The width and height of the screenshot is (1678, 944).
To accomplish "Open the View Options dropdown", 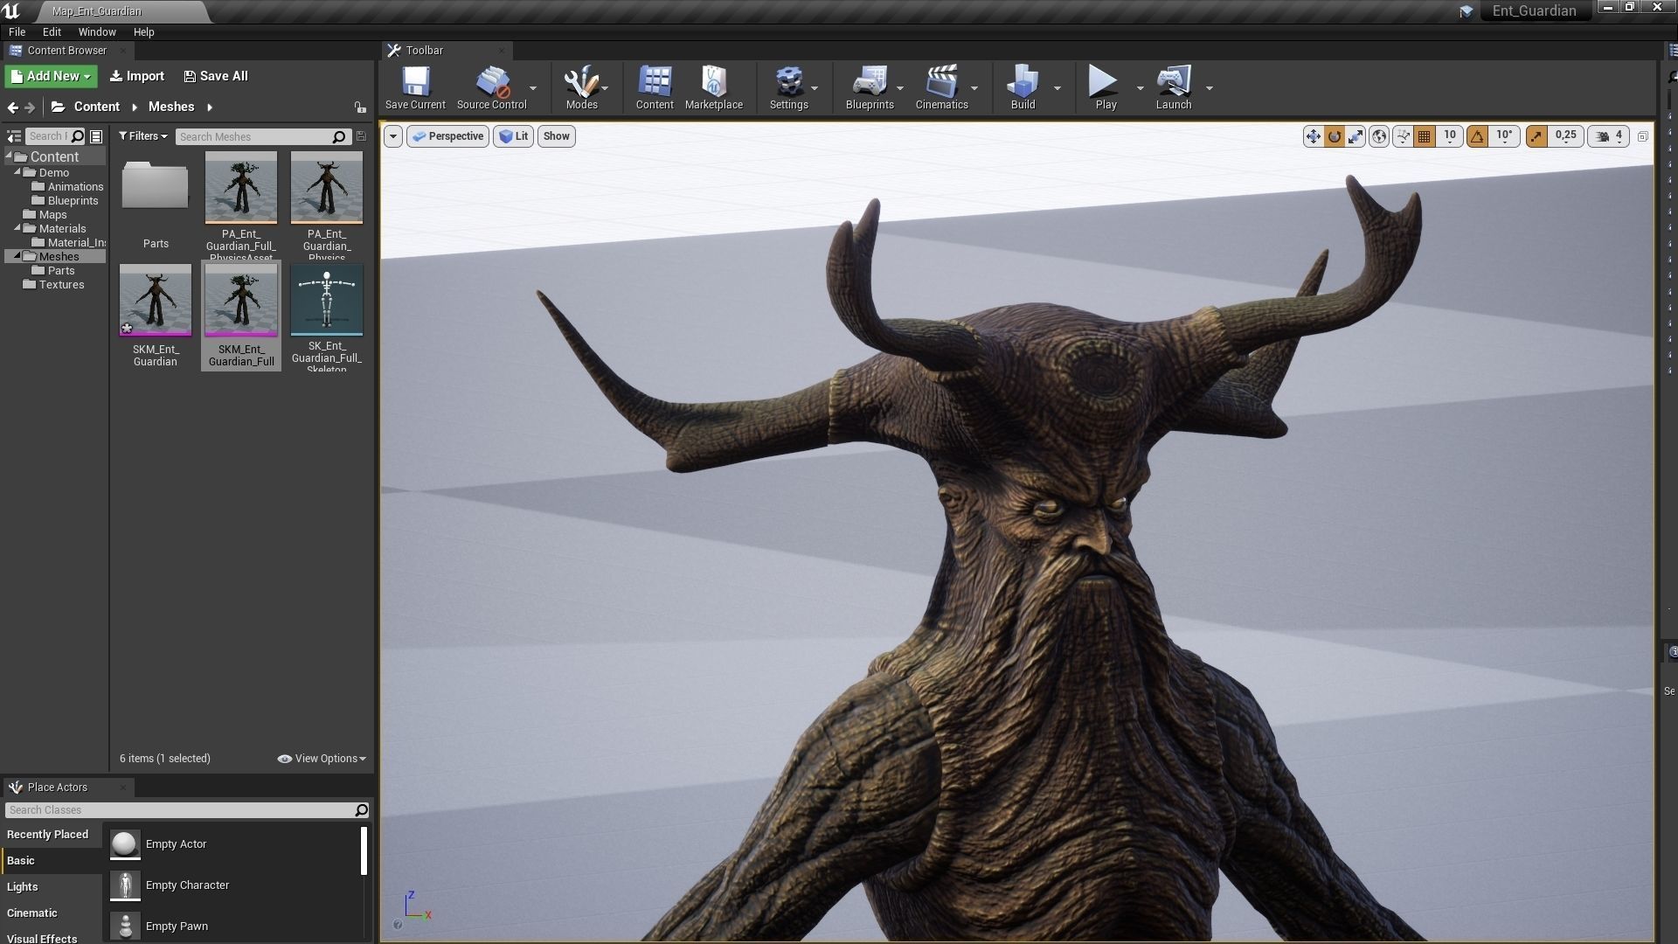I will [x=322, y=759].
